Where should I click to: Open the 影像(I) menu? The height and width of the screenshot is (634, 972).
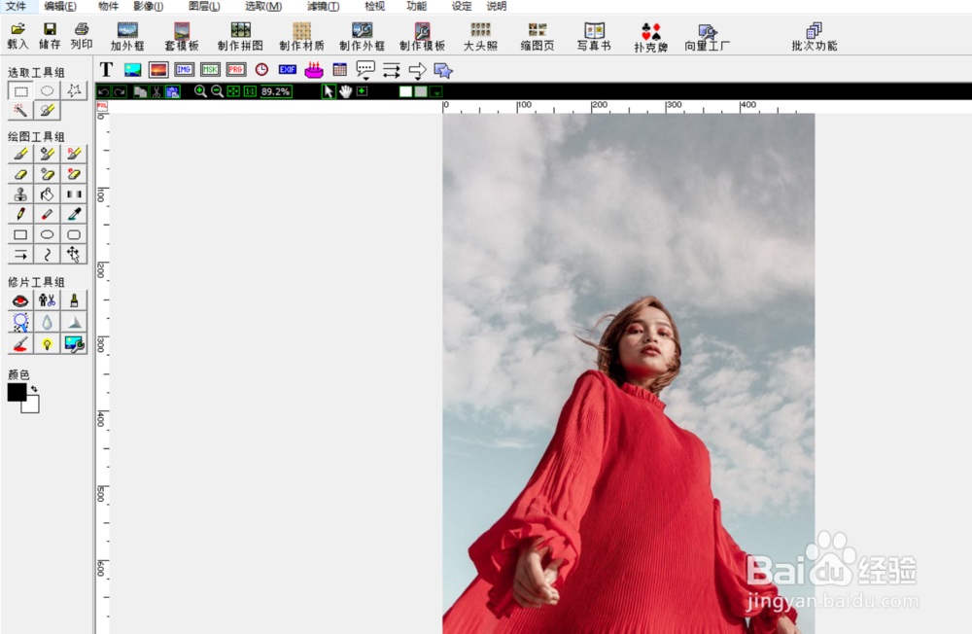pos(148,6)
